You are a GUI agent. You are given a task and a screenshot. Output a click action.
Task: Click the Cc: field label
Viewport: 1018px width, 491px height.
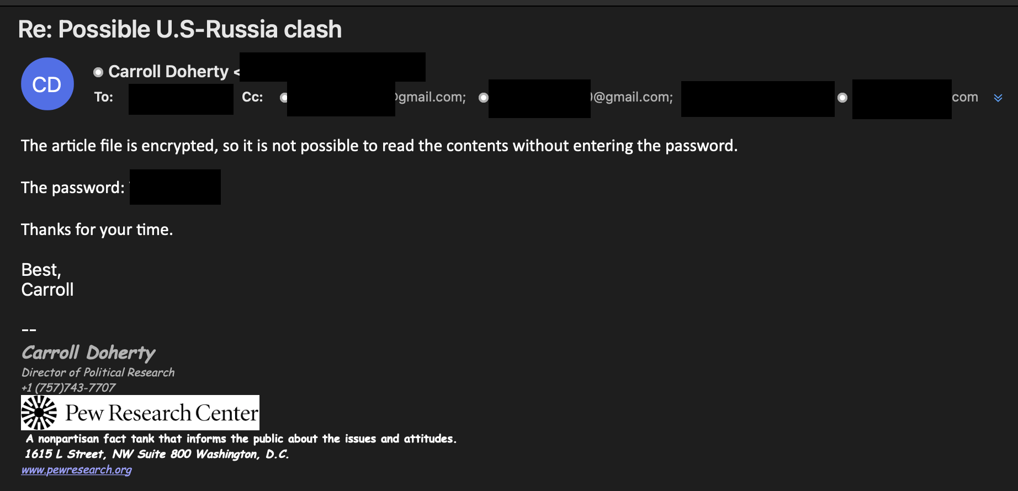pos(252,97)
